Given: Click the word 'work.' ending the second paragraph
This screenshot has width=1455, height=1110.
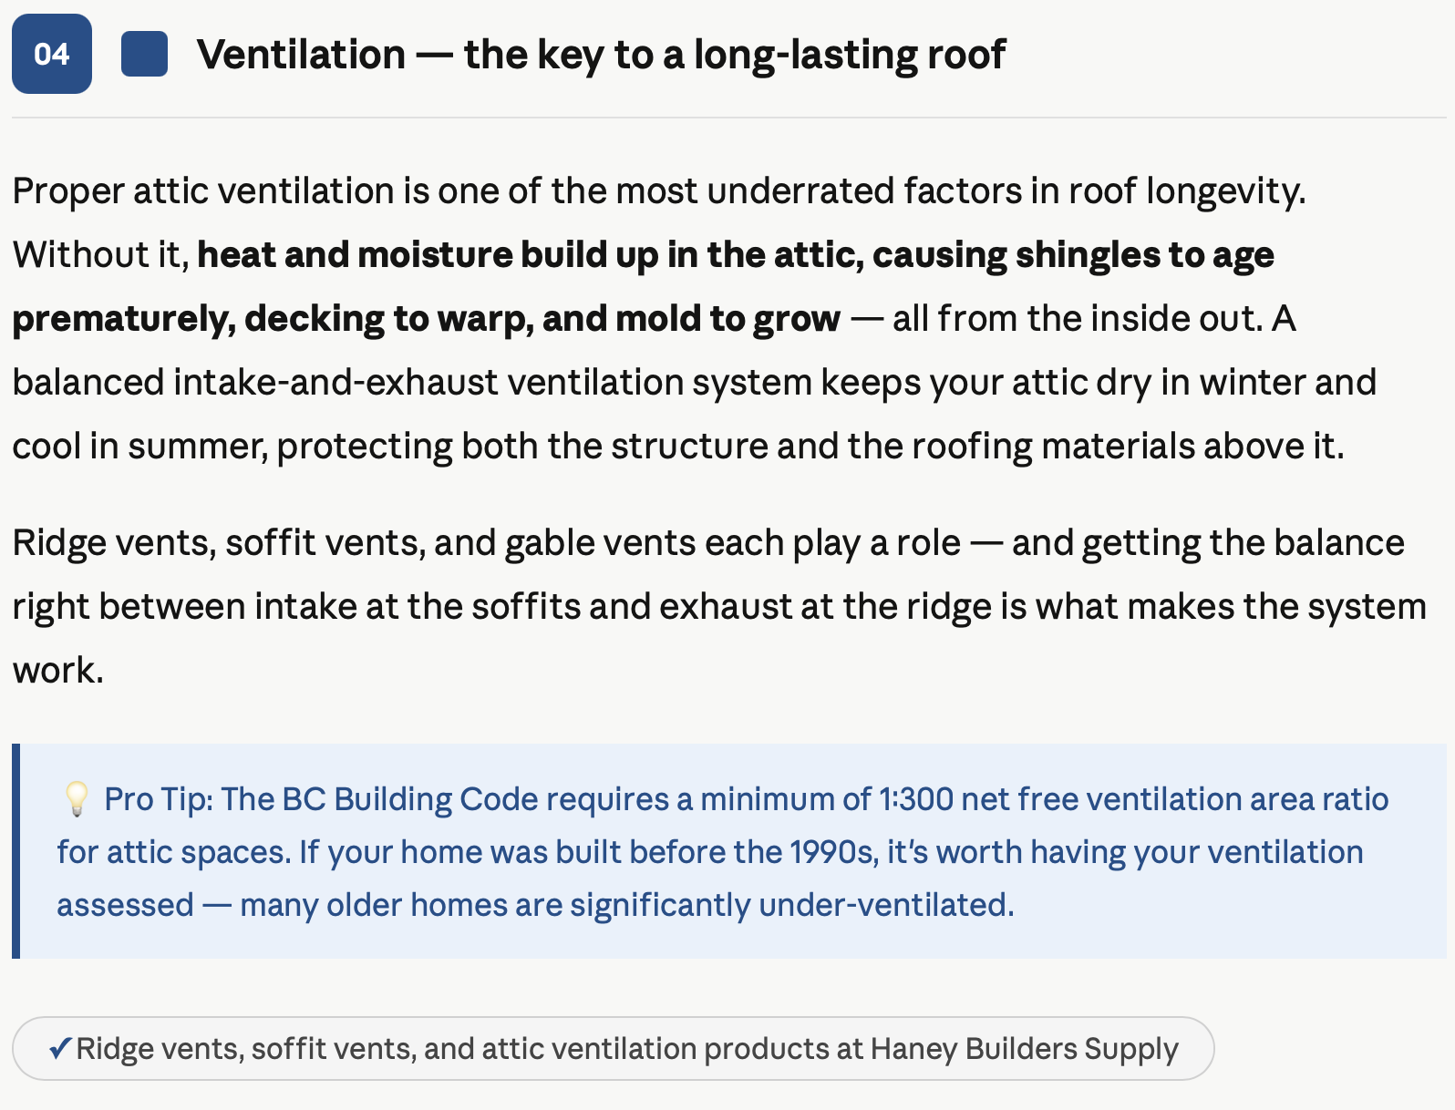Looking at the screenshot, I should 58,671.
